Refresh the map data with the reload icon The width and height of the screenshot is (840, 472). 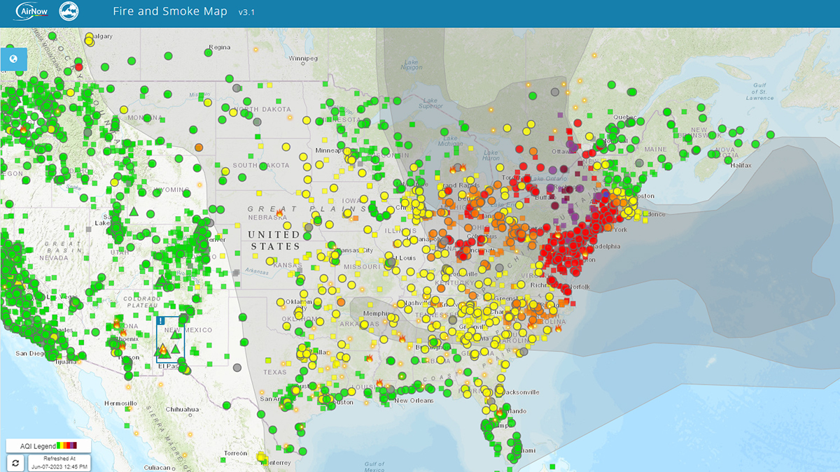[x=15, y=462]
